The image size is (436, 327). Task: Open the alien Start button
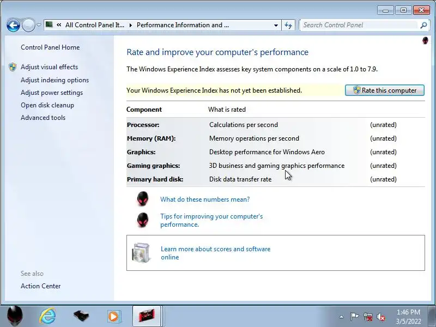(x=15, y=316)
